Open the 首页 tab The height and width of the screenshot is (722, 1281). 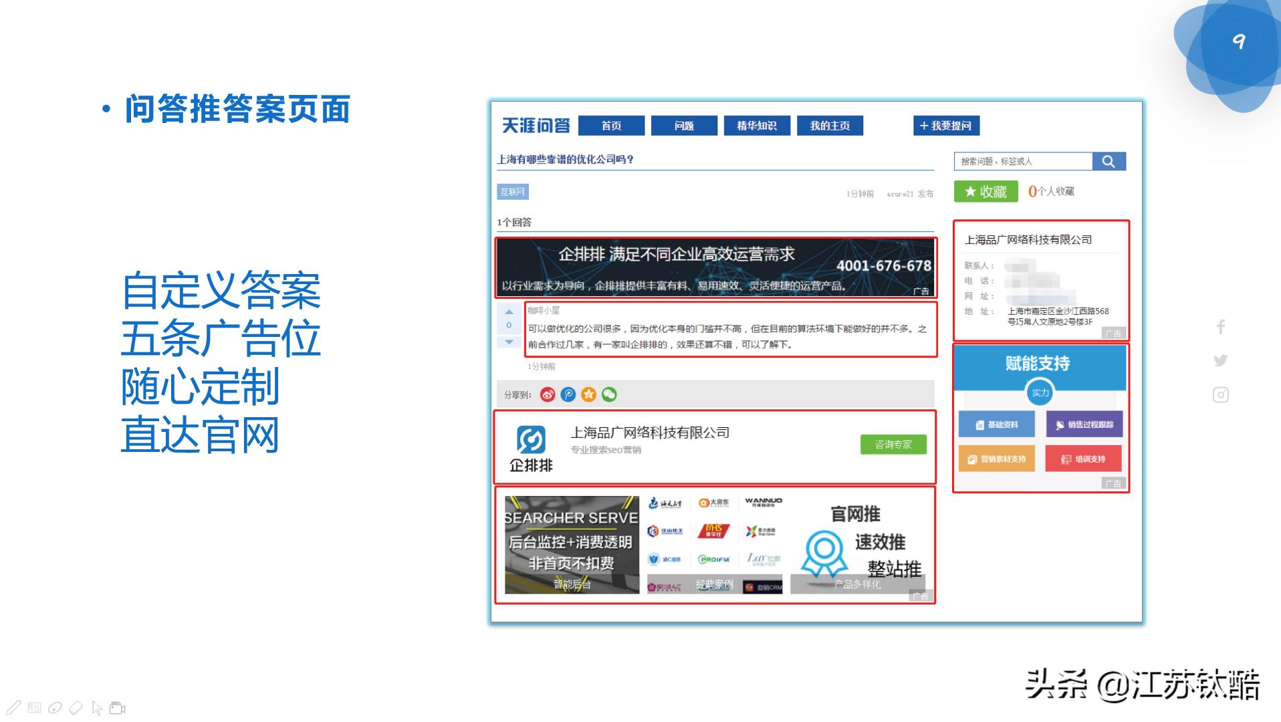(612, 126)
